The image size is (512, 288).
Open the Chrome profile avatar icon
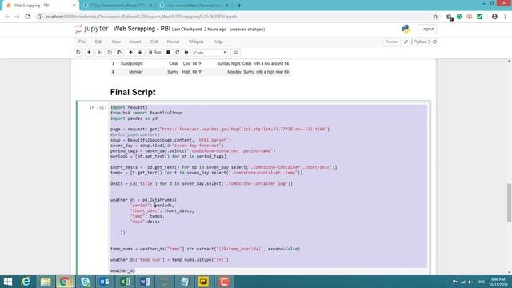pos(494,17)
